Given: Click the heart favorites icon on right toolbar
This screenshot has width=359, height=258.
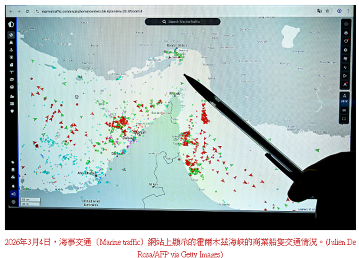Looking at the screenshot, I should tap(345, 41).
